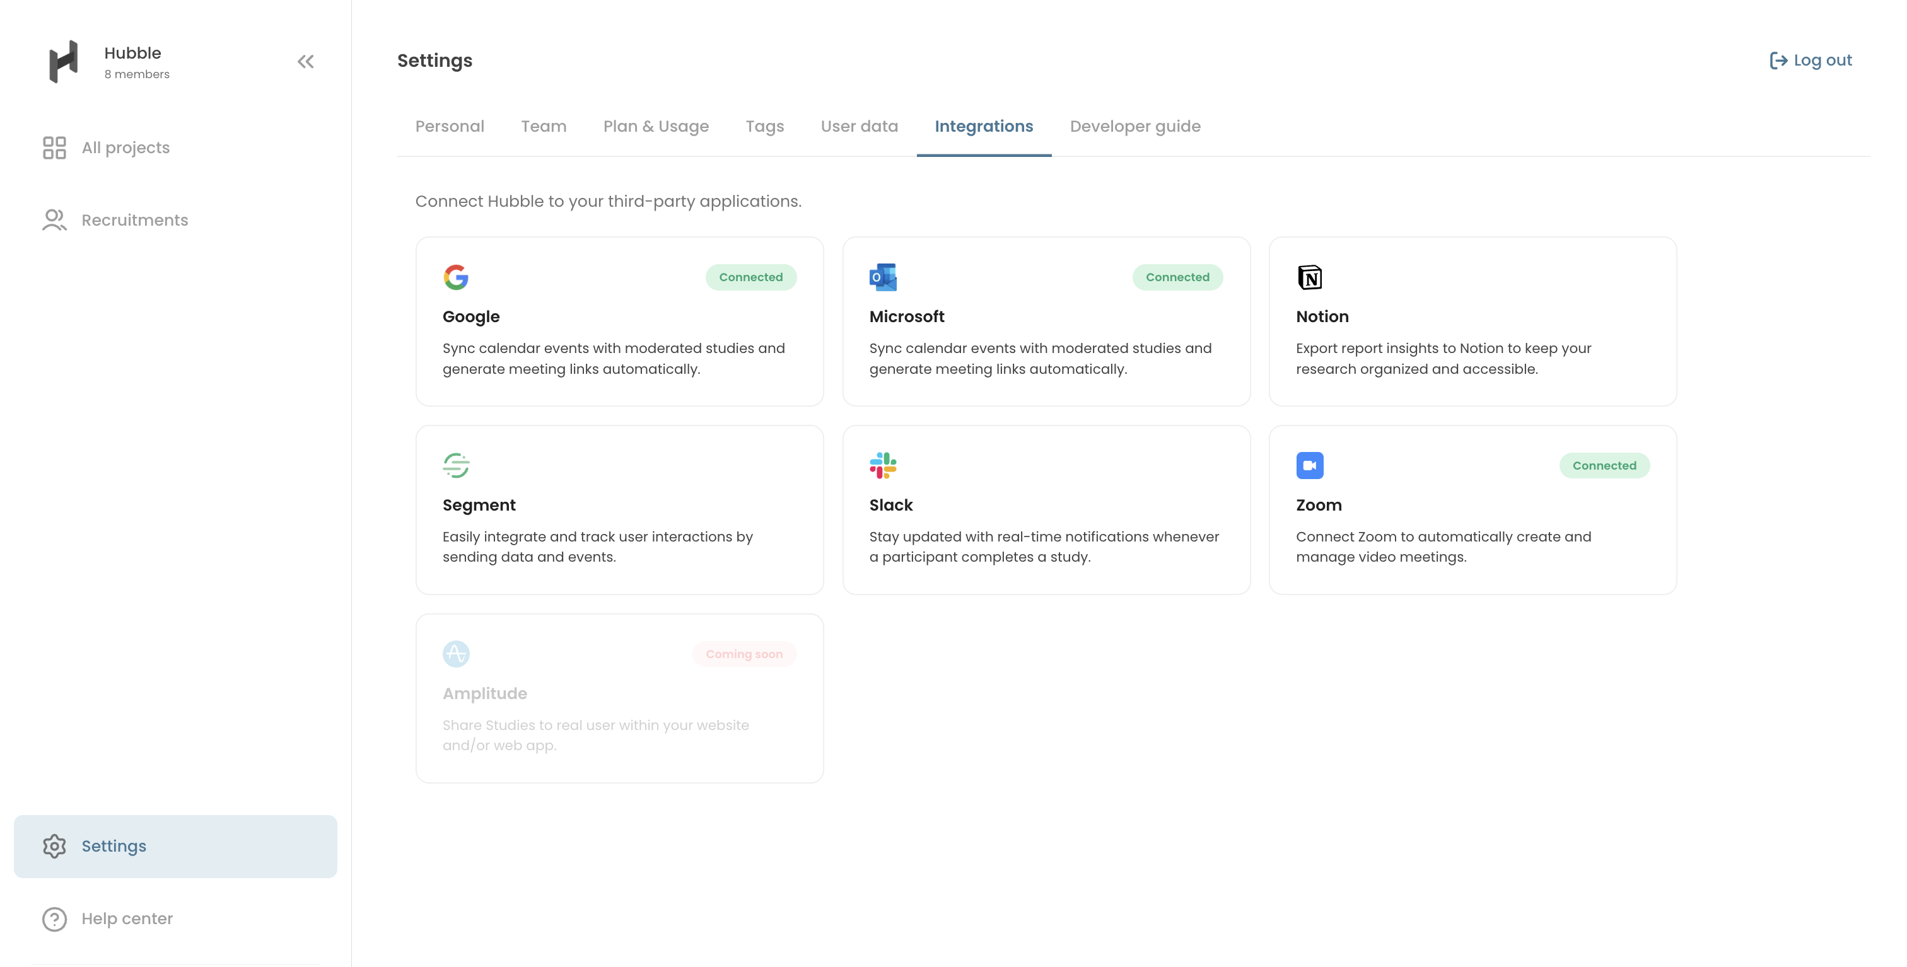This screenshot has width=1907, height=967.
Task: Click the Settings gear icon
Action: pos(54,846)
